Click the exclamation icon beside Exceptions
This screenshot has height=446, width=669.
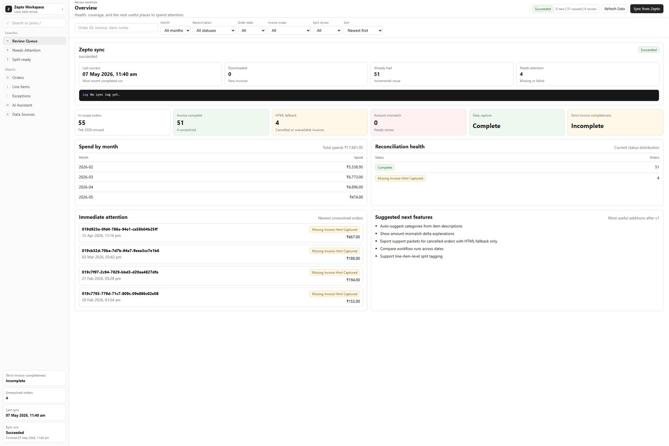[x=8, y=96]
